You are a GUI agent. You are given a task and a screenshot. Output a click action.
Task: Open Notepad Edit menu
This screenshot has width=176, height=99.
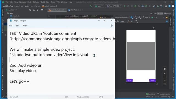[18, 26]
